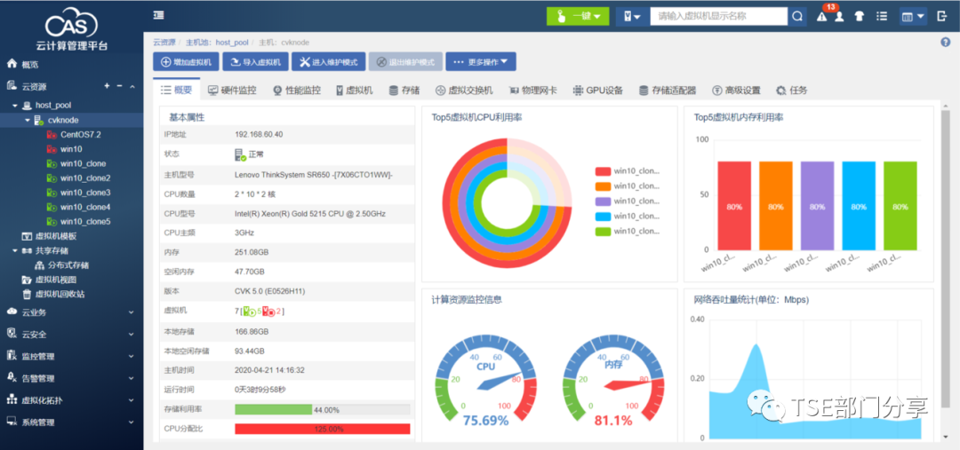
Task: Open 分布式存储 in the tree
Action: (x=68, y=265)
